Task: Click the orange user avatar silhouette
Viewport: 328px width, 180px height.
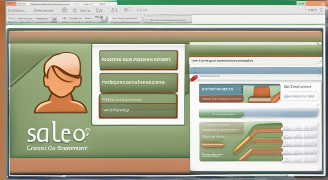Action: tap(61, 83)
